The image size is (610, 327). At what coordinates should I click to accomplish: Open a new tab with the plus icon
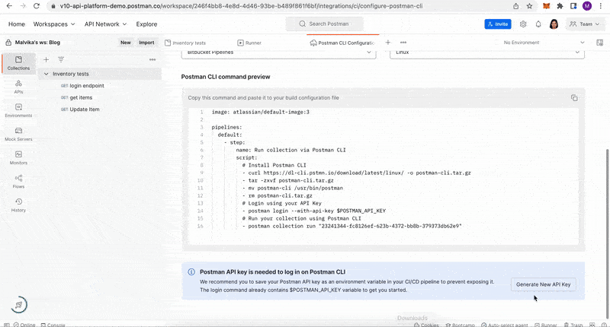coord(388,43)
